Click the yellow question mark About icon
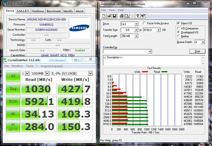 138,16
